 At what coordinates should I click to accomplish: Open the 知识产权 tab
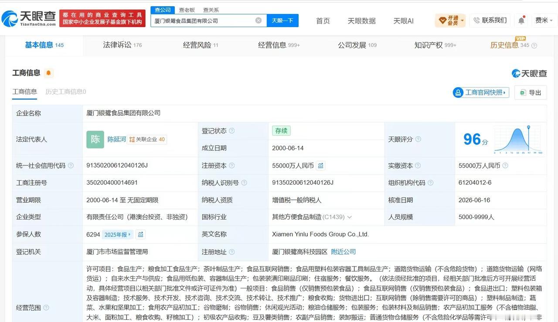[x=435, y=45]
